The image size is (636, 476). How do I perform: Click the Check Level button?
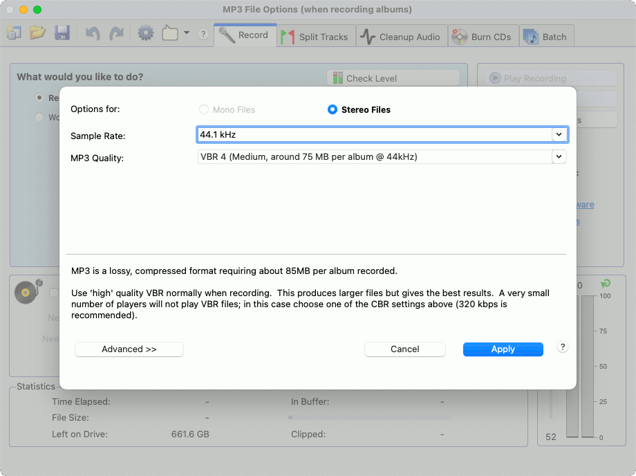[x=393, y=78]
